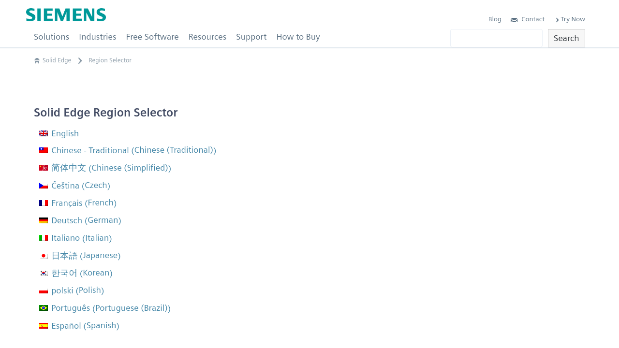Click the Brazilian flag icon
This screenshot has width=619, height=348.
(44, 308)
